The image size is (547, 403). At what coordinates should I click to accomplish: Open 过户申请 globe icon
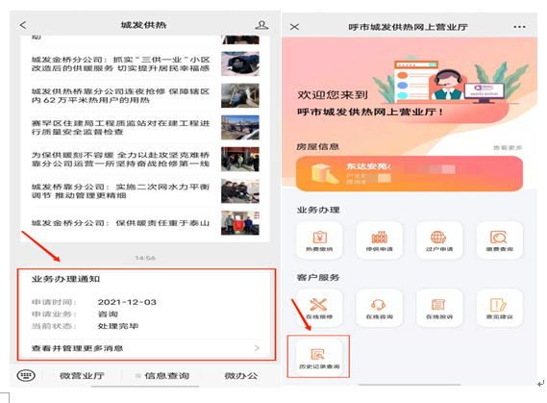[x=439, y=240]
